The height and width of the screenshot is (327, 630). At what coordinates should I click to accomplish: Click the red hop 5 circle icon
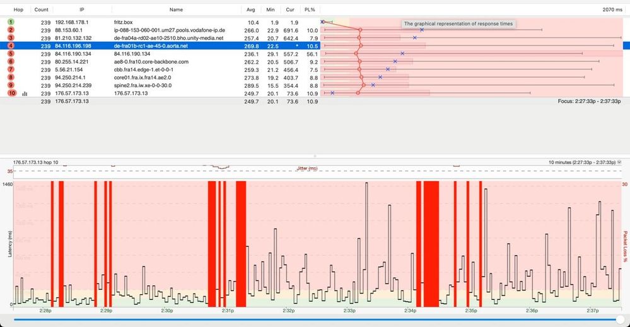11,54
